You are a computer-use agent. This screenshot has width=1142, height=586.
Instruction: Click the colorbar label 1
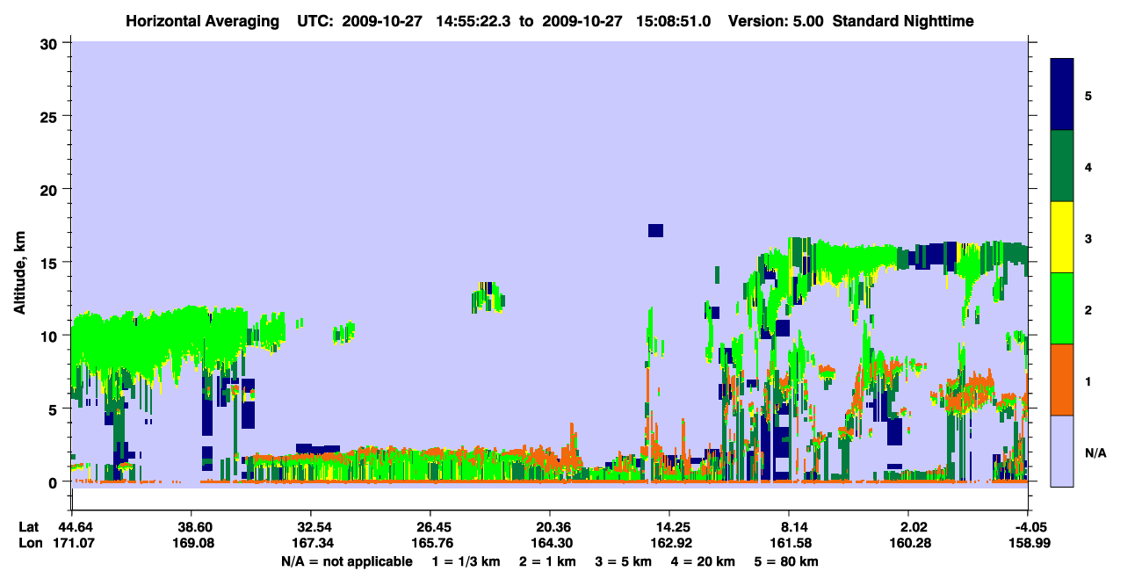[1088, 380]
